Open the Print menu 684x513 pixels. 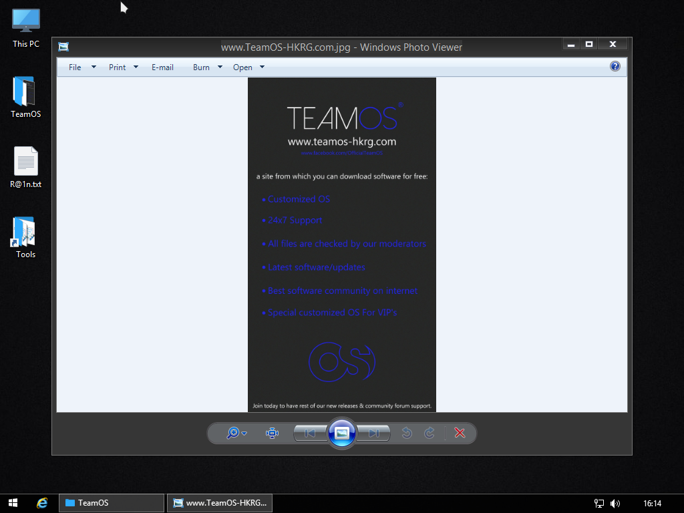tap(118, 67)
